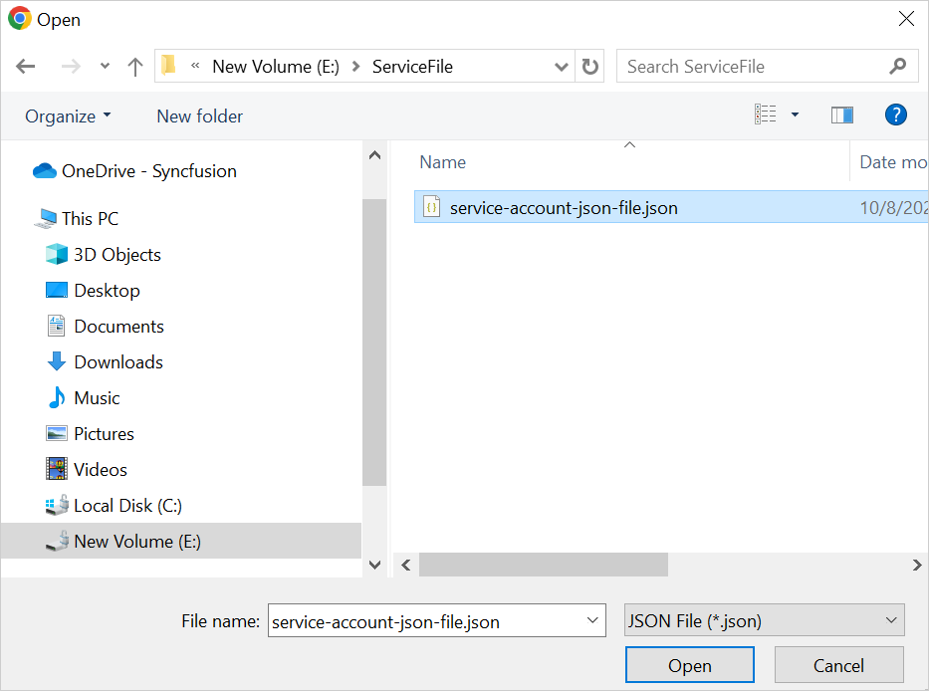Viewport: 929px width, 691px height.
Task: Open the Organize menu
Action: [x=68, y=116]
